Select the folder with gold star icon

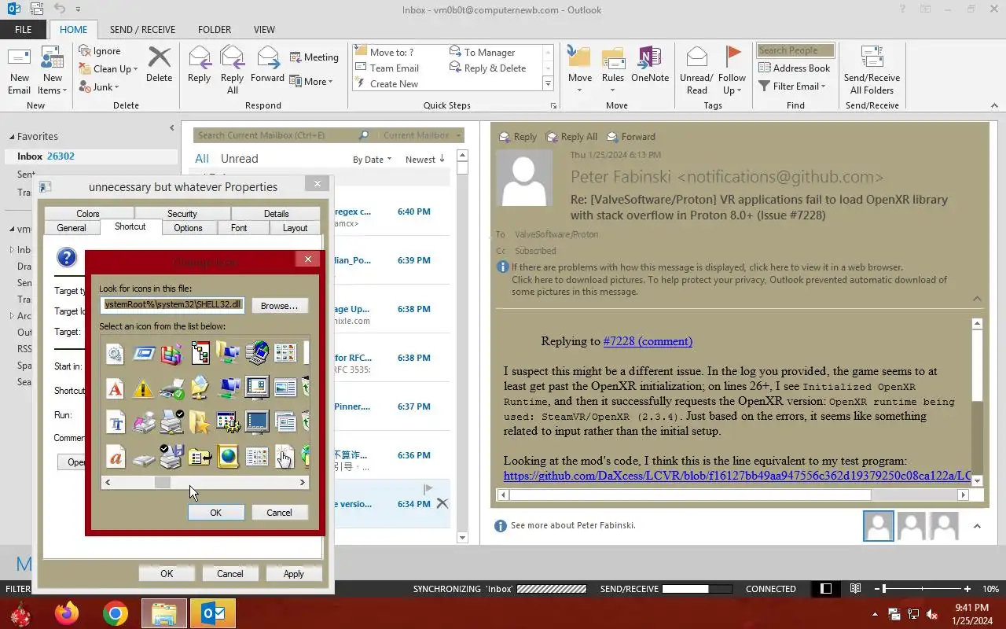pos(200,422)
